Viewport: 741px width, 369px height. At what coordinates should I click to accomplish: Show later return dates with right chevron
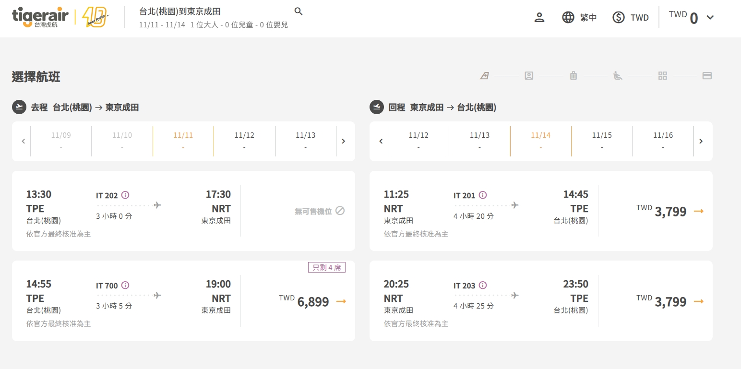(701, 141)
